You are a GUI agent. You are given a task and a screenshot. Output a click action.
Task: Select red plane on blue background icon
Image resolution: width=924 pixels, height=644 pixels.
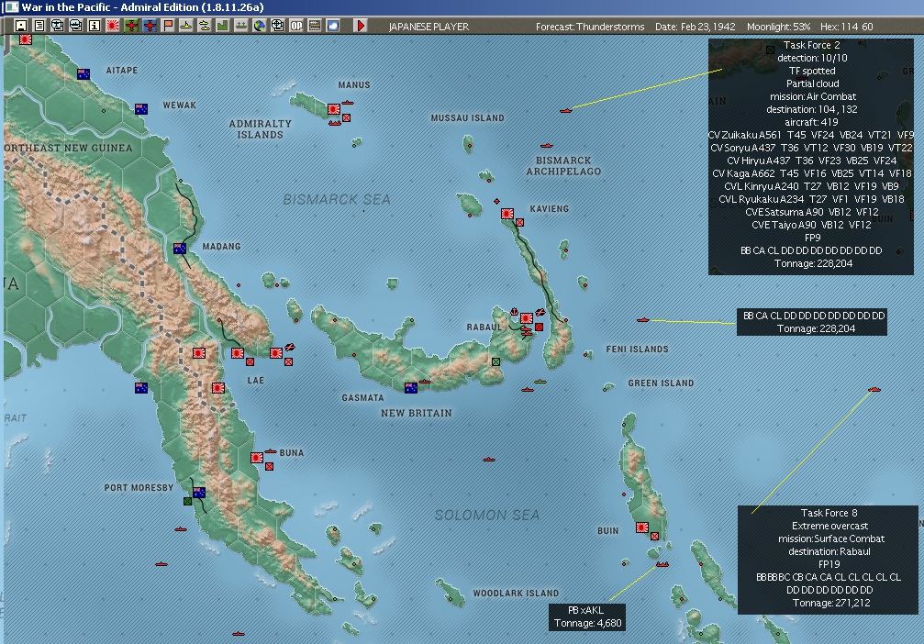click(150, 26)
